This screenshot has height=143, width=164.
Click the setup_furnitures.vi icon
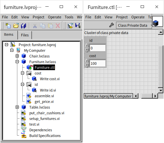(24, 118)
